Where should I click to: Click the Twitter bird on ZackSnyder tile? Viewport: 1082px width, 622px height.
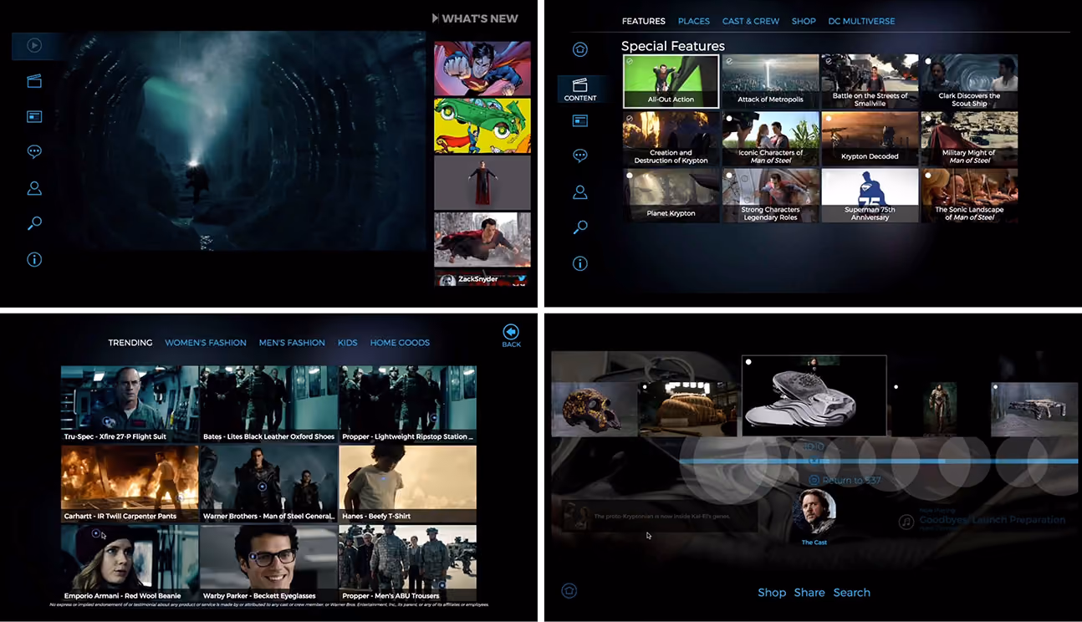[521, 279]
